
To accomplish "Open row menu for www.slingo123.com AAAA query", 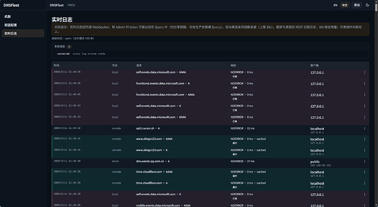I will coord(364,139).
